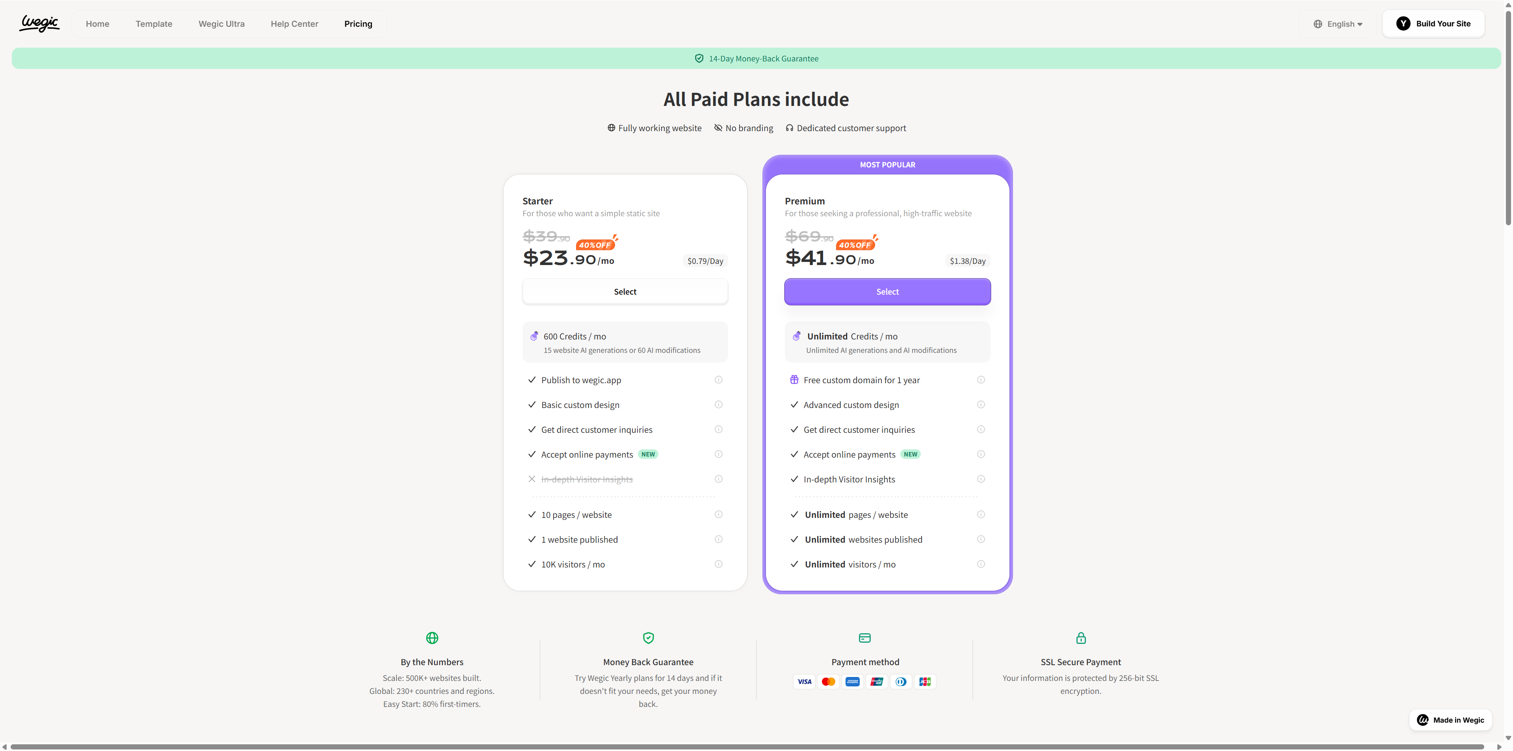Select the Starter plan
Image resolution: width=1513 pixels, height=751 pixels.
625,292
